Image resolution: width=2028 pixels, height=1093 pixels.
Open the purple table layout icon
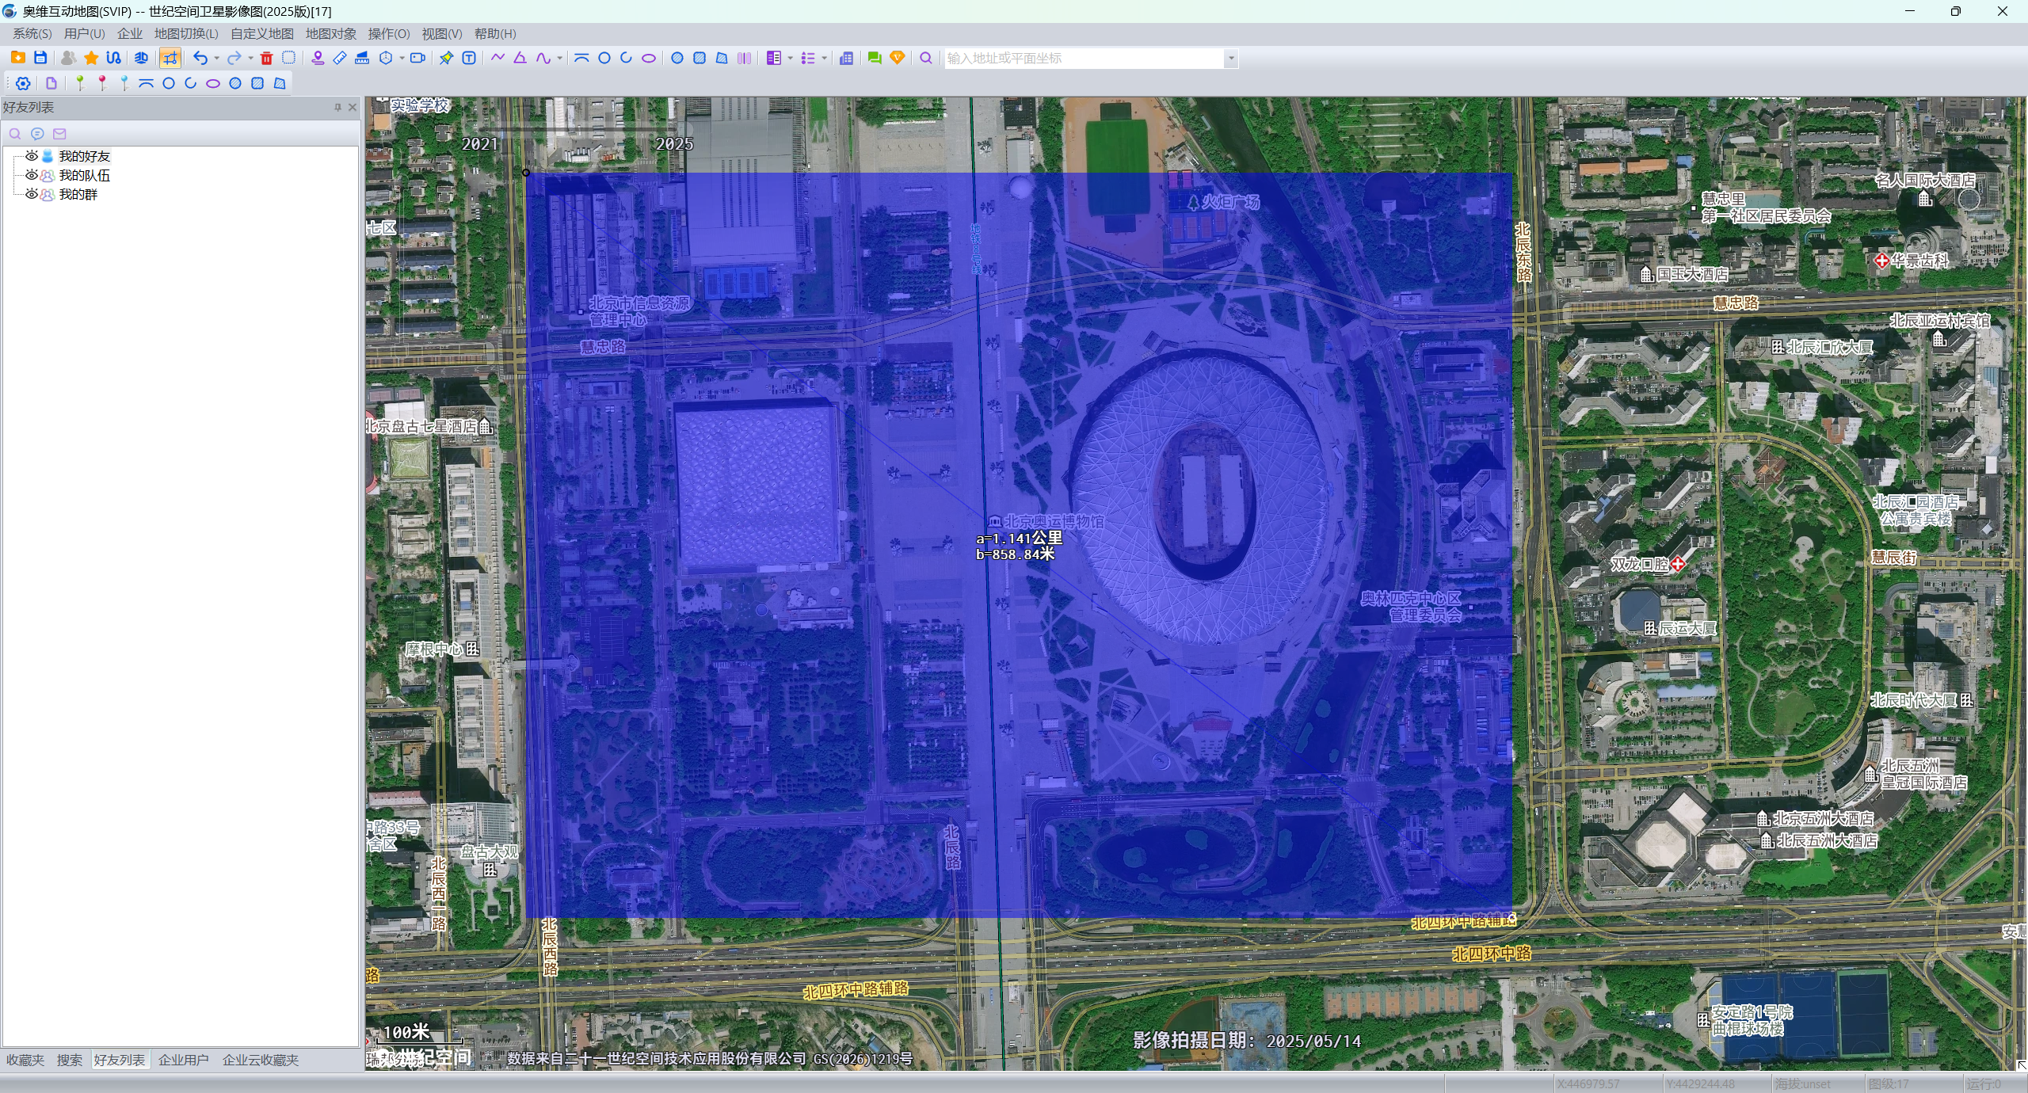[x=774, y=58]
